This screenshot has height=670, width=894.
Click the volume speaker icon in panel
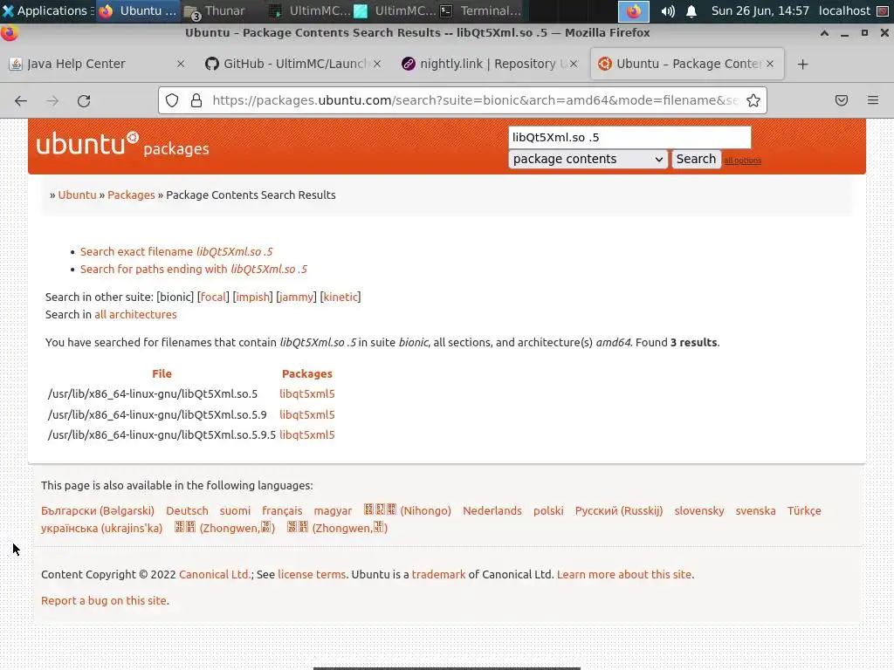point(668,10)
